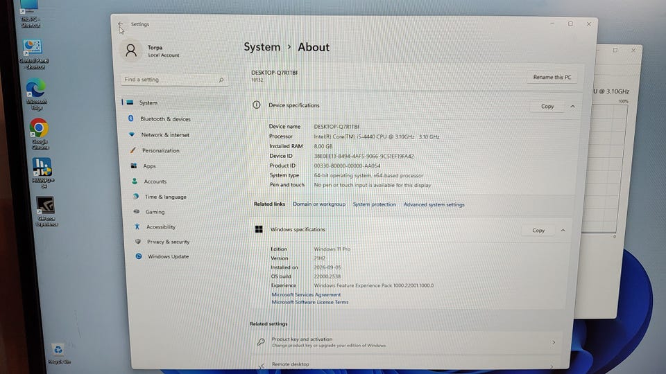Image resolution: width=666 pixels, height=374 pixels.
Task: Open the Gaming settings page
Action: 155,212
